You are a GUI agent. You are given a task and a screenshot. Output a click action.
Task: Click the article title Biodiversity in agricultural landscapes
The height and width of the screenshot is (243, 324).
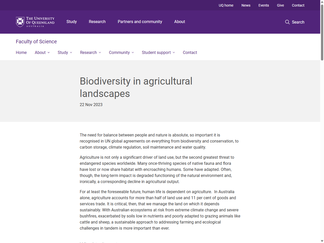pyautogui.click(x=136, y=87)
